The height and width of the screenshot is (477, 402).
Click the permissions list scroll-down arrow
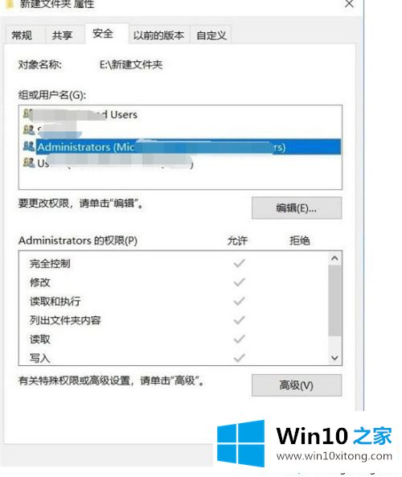(x=334, y=358)
